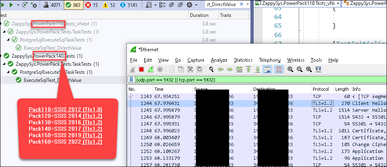Open the Wireshark Statistics menu
Viewport: 387px width, 167px height.
coord(243,60)
